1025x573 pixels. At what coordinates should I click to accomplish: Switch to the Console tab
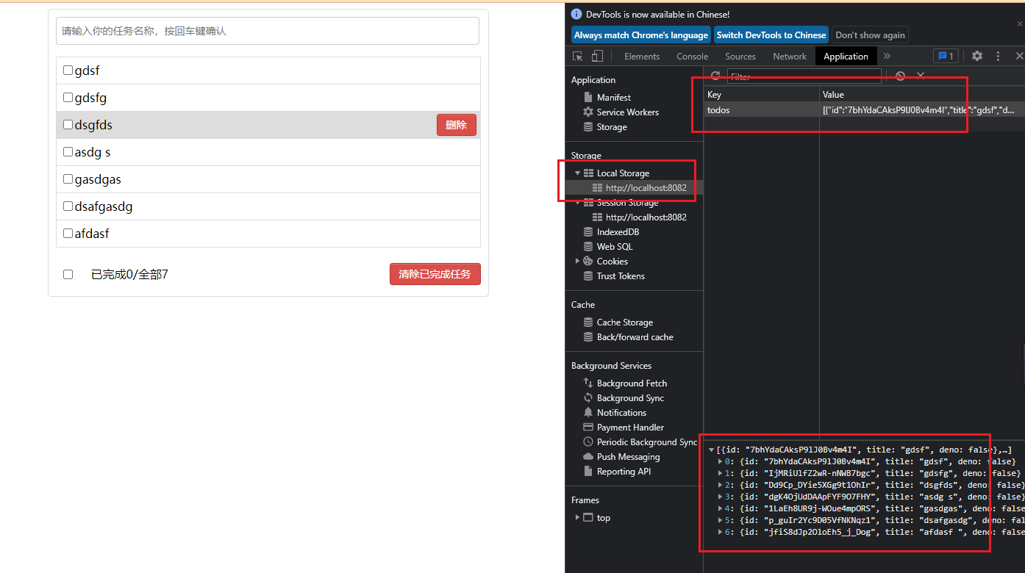coord(692,56)
